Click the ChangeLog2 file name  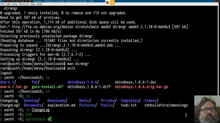[10, 105]
